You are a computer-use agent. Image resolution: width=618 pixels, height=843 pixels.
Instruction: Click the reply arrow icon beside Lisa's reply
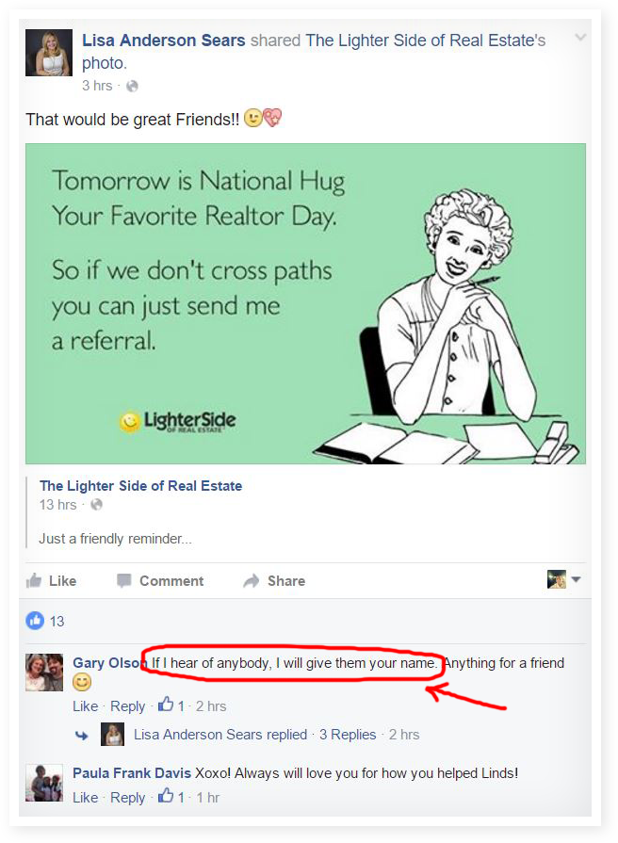[x=82, y=735]
